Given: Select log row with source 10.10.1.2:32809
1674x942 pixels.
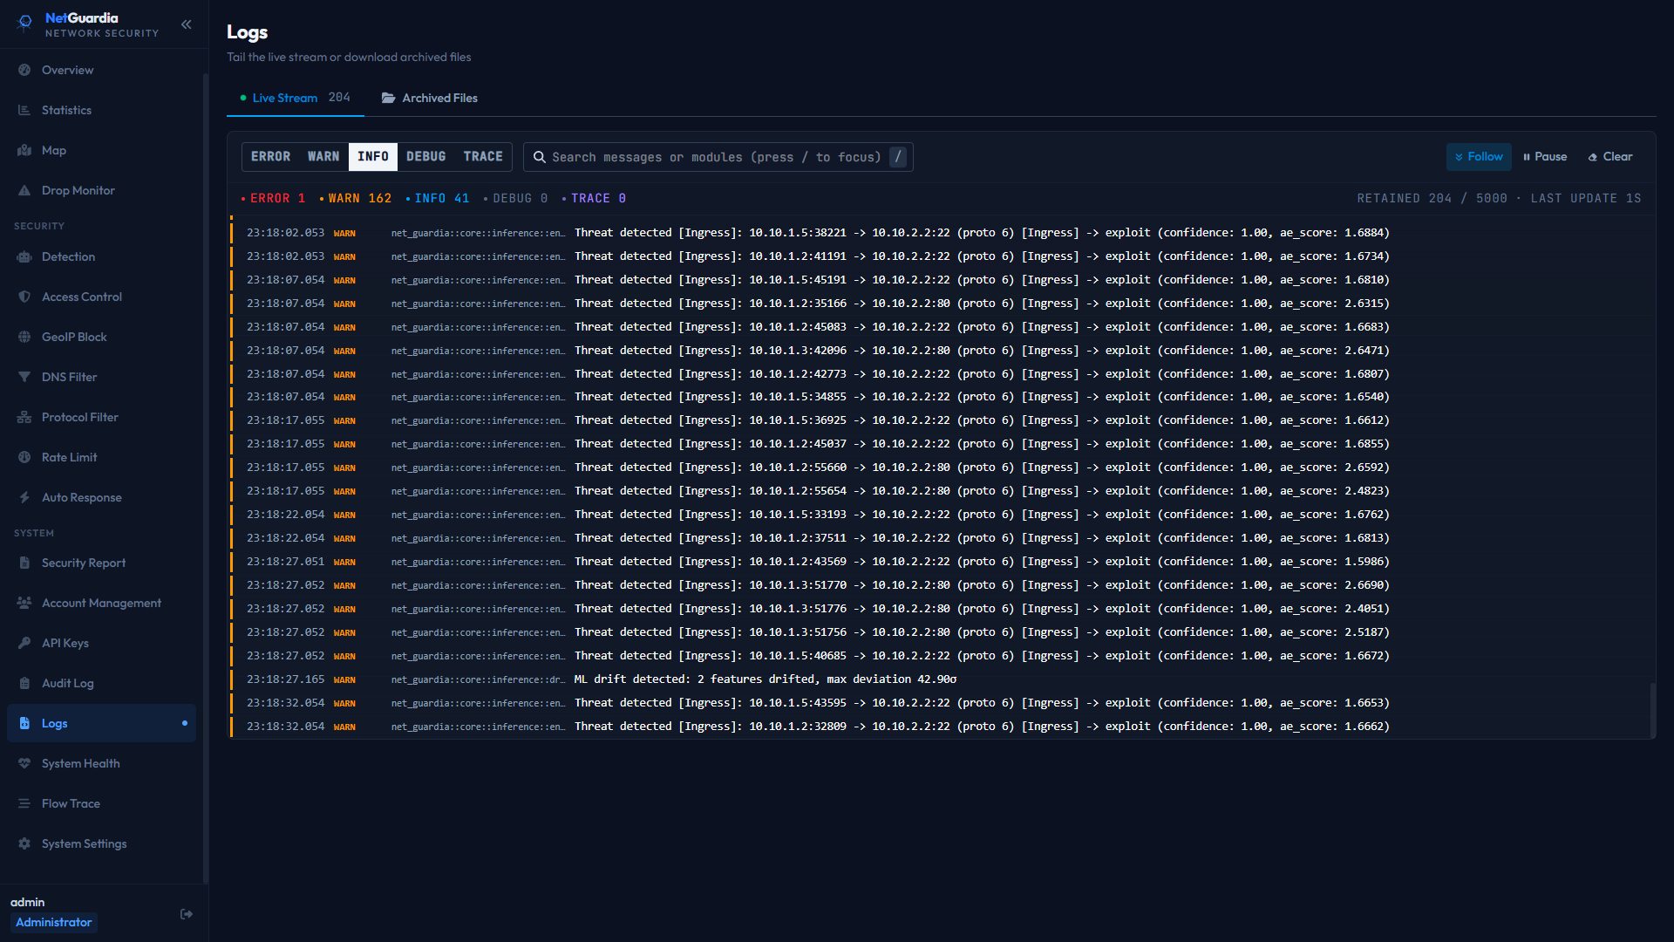Looking at the screenshot, I should 942,727.
